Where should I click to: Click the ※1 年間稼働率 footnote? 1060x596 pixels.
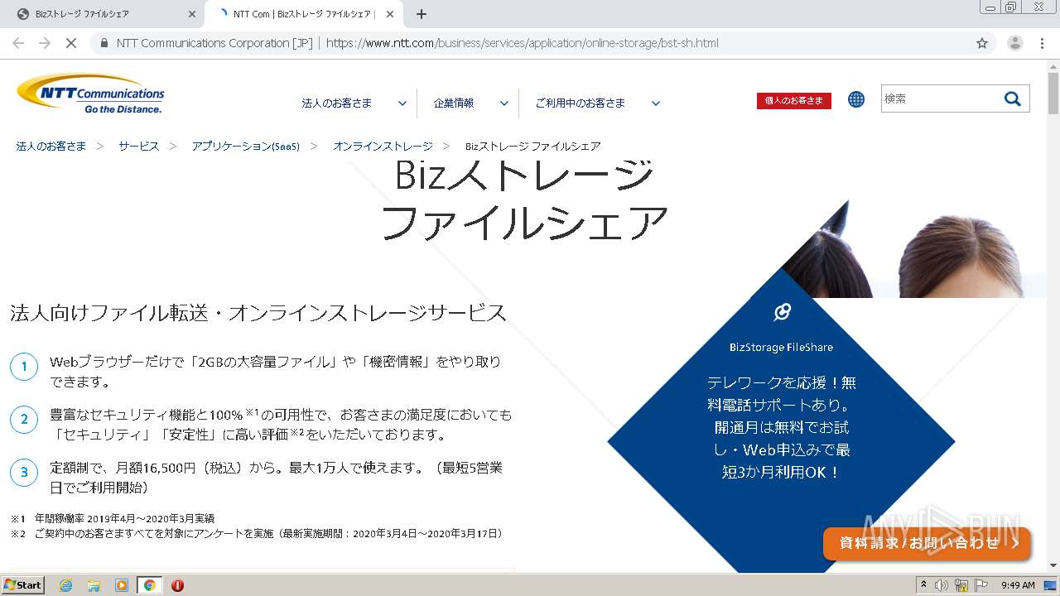[x=113, y=518]
